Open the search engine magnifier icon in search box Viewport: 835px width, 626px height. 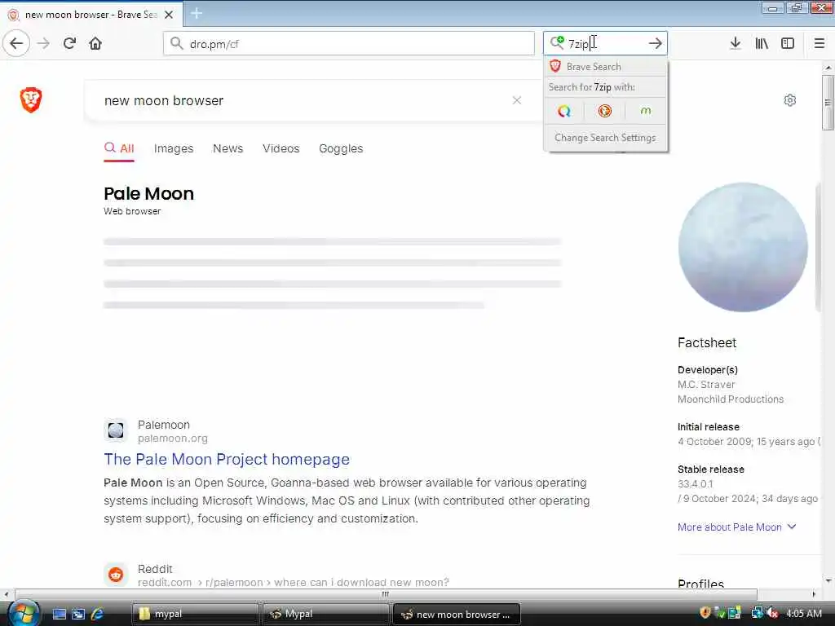point(556,42)
